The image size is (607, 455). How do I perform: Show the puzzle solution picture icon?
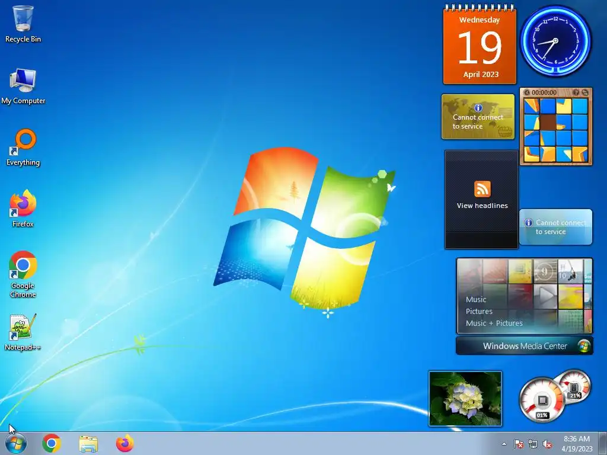click(x=576, y=92)
